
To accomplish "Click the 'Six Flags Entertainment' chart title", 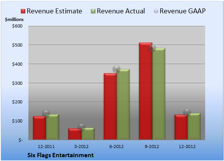I will tap(61, 155).
